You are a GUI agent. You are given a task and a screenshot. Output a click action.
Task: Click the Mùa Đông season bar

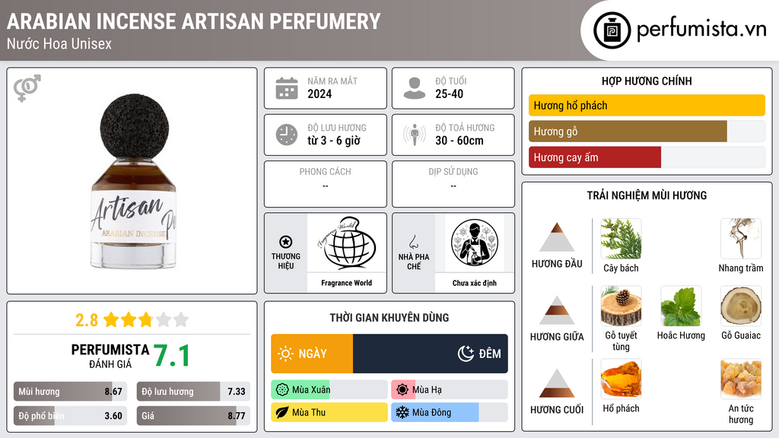(x=450, y=412)
